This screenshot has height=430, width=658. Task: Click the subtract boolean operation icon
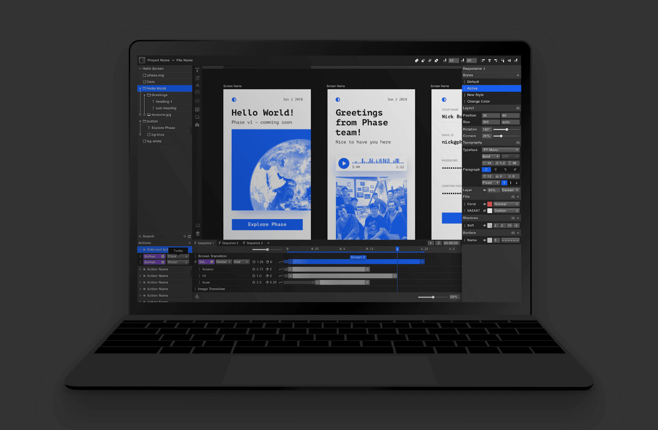pyautogui.click(x=423, y=60)
